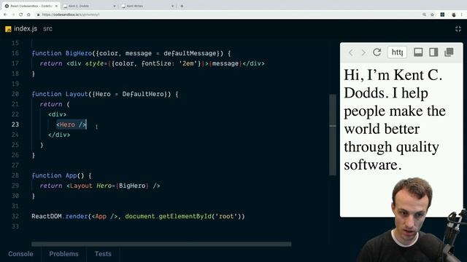Click the '2em' string on line 17
Image resolution: width=467 pixels, height=262 pixels.
pos(188,63)
